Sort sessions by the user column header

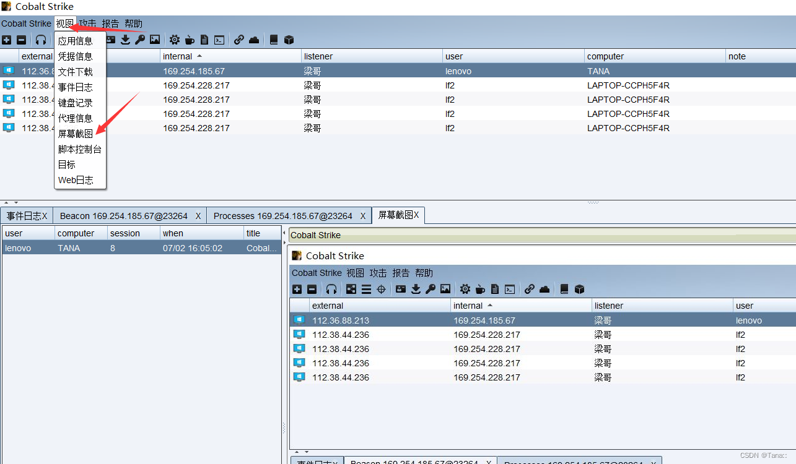[514, 56]
